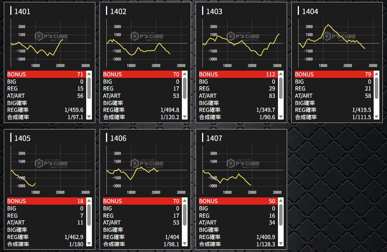Click scroll-down arrow in machine 1402 data list
The width and height of the screenshot is (387, 252).
[x=185, y=117]
